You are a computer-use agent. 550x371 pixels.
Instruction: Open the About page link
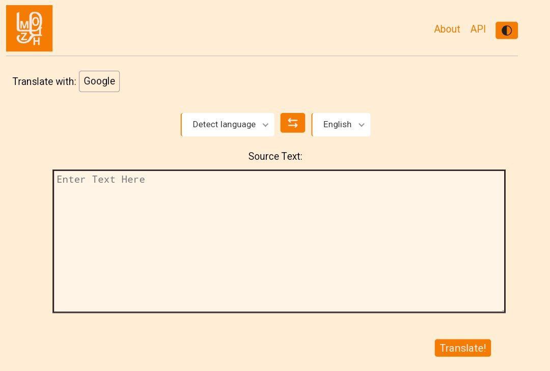click(x=447, y=29)
